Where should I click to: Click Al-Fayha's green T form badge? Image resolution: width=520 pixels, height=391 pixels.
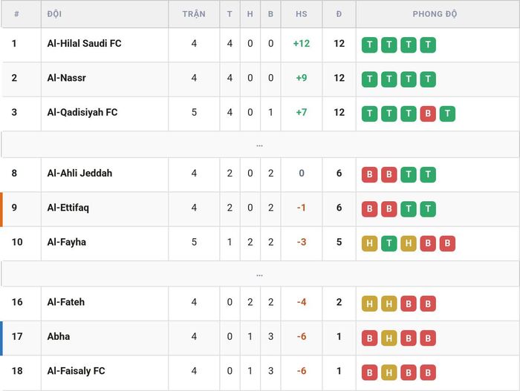[389, 243]
